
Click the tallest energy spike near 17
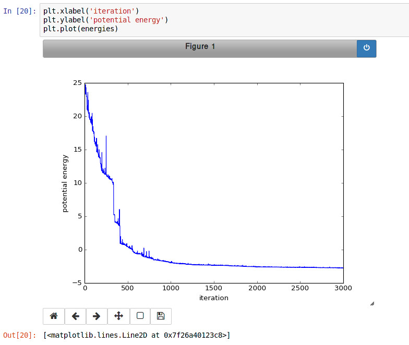click(x=106, y=137)
